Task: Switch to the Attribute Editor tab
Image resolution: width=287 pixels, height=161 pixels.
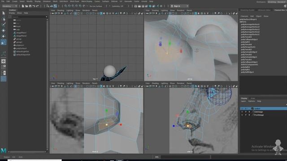Action: click(x=264, y=10)
